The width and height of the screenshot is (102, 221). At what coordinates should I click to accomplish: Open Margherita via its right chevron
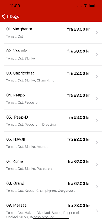(x=97, y=33)
